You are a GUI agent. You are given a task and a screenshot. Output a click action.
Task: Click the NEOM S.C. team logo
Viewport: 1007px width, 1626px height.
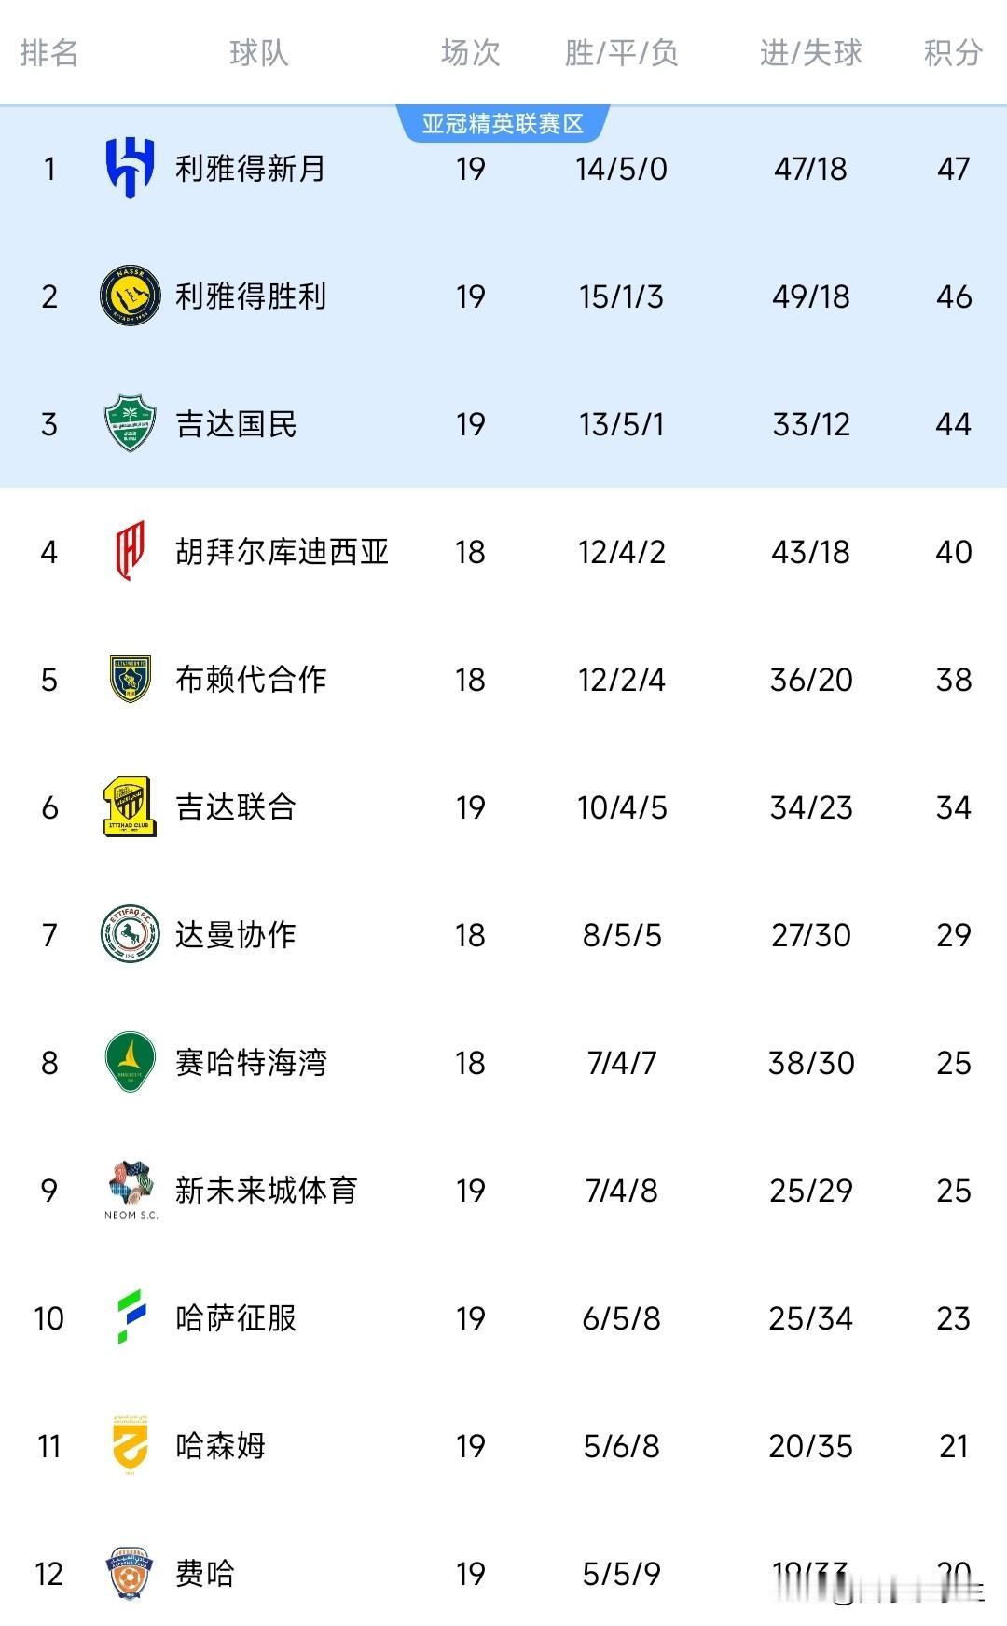[131, 1190]
